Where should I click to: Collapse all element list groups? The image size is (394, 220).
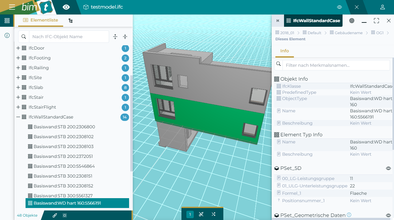point(125,37)
